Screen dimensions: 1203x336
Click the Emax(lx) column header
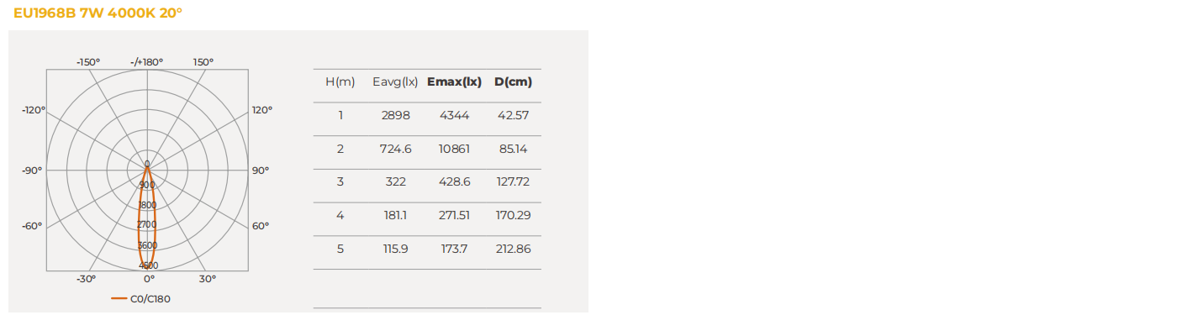pyautogui.click(x=454, y=81)
